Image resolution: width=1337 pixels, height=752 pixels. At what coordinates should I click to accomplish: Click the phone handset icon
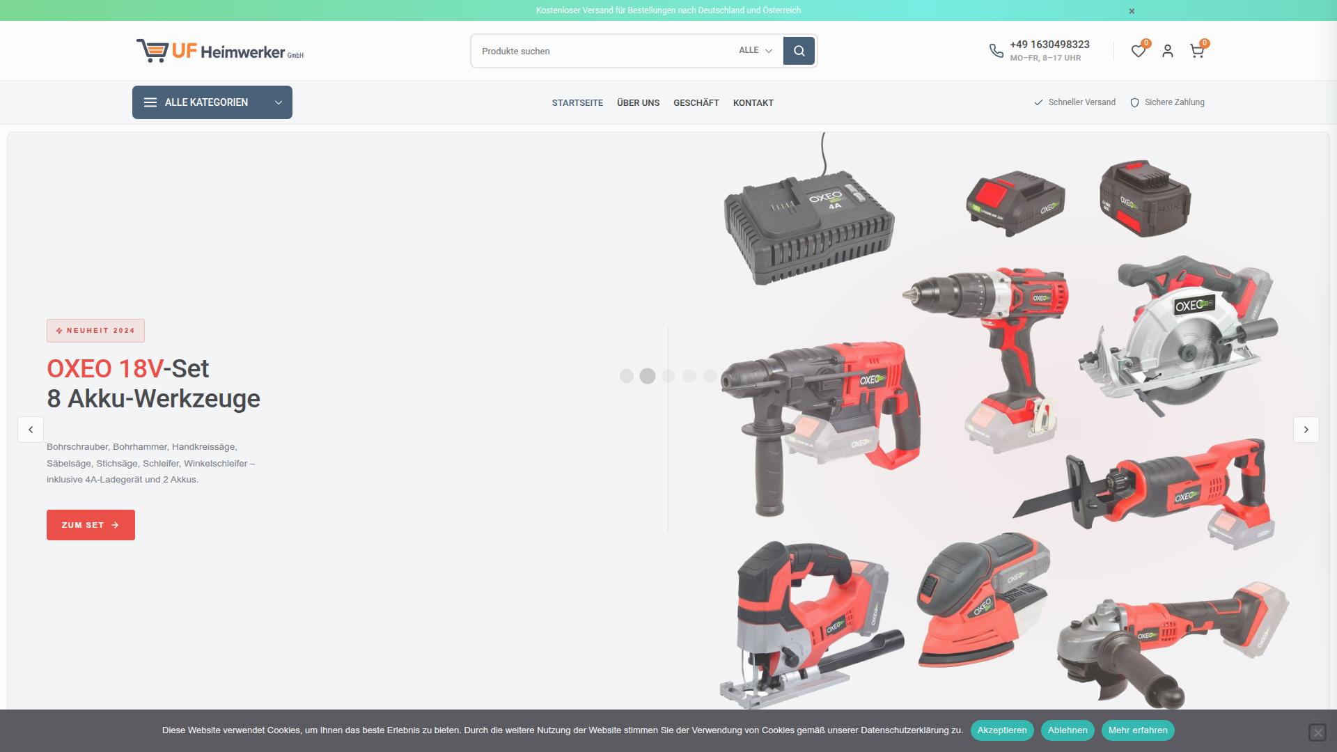coord(996,51)
